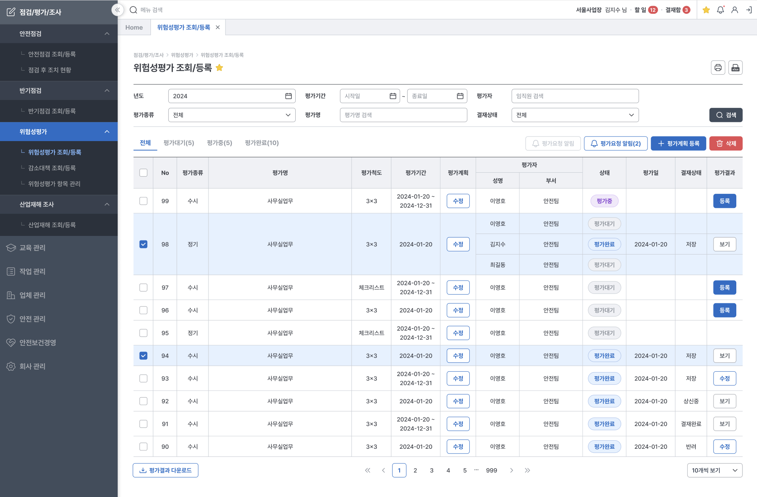Click the print icon button

pos(718,68)
